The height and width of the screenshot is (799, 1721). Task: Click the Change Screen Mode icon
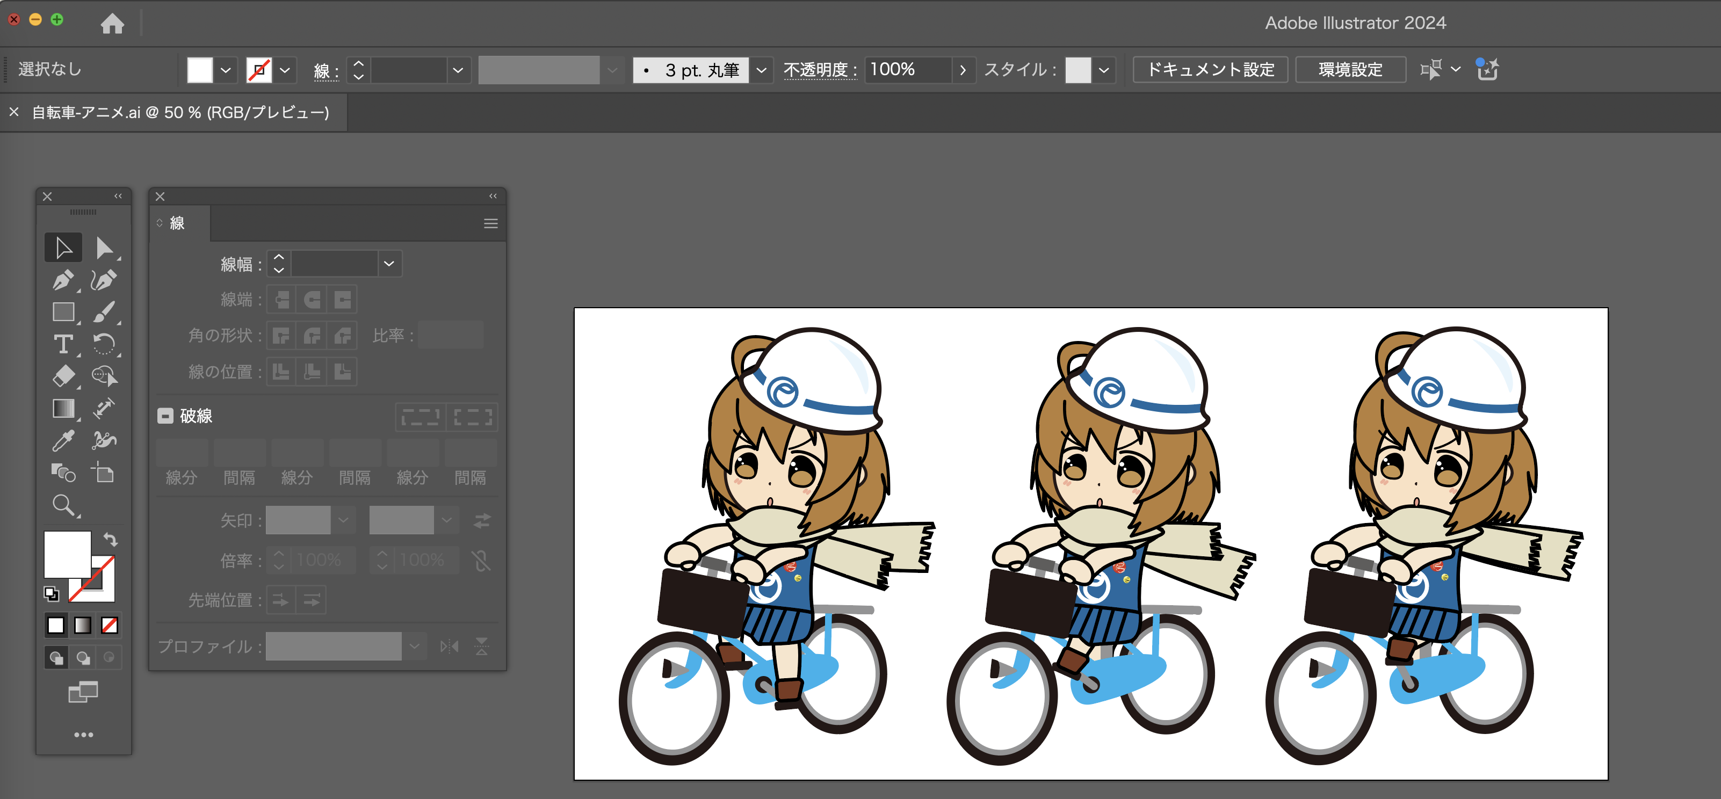pos(83,692)
